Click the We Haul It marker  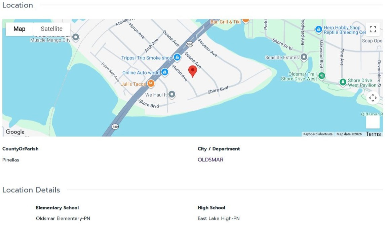[x=172, y=94]
